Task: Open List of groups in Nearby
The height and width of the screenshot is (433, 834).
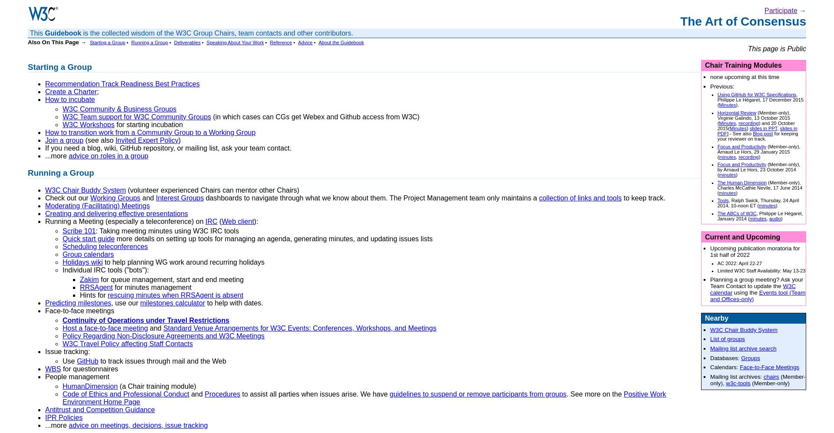Action: (727, 339)
